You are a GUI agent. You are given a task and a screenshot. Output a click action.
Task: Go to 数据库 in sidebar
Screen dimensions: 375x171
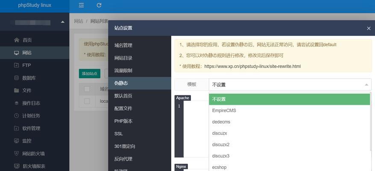tap(35, 78)
